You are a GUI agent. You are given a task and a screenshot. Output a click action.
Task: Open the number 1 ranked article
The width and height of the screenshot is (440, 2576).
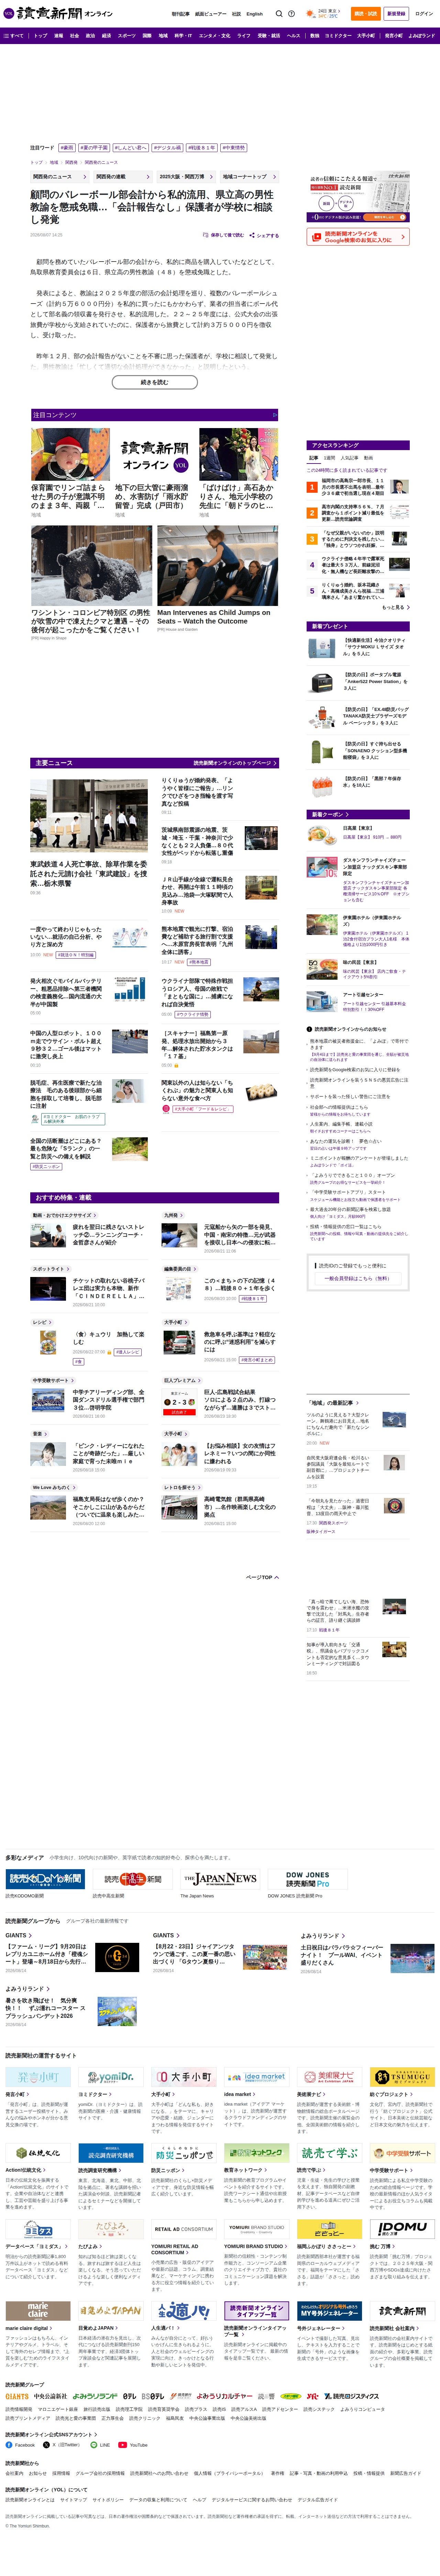coord(357,487)
